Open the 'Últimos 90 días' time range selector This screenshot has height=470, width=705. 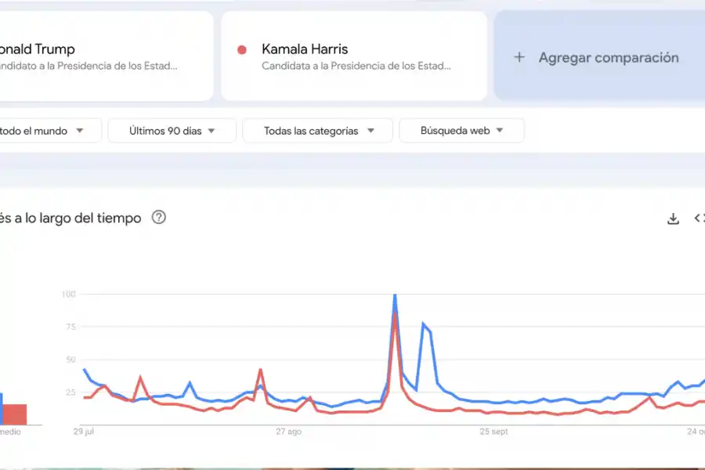click(x=172, y=130)
